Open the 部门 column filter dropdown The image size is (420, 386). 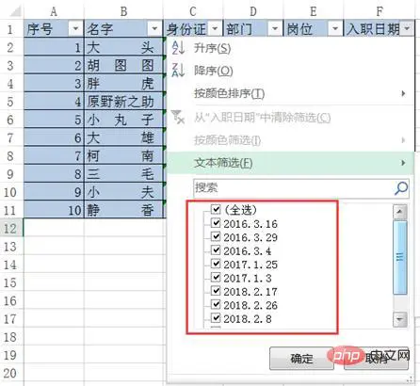(275, 29)
